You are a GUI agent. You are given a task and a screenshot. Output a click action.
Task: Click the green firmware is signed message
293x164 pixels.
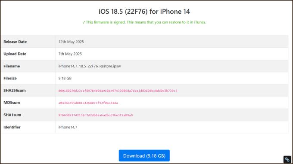point(144,22)
